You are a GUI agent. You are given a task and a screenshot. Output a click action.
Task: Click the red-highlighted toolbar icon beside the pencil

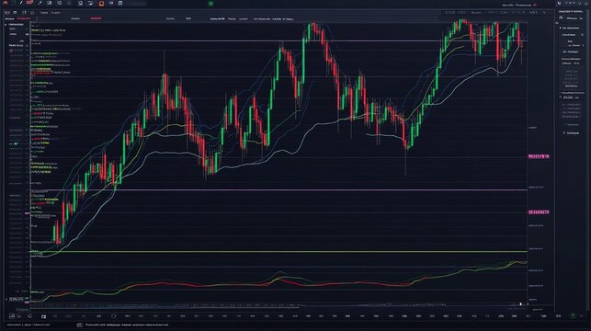(x=29, y=3)
